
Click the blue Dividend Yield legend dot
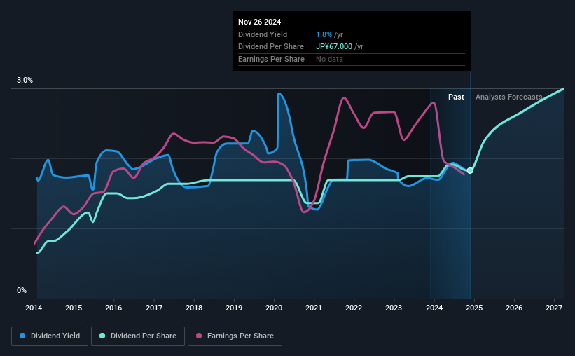[x=22, y=336]
